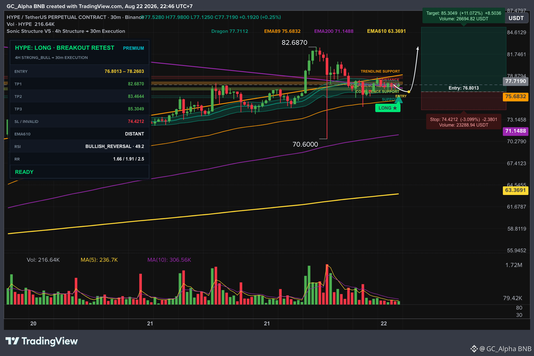Click the 55.9452 price axis level

pos(516,251)
